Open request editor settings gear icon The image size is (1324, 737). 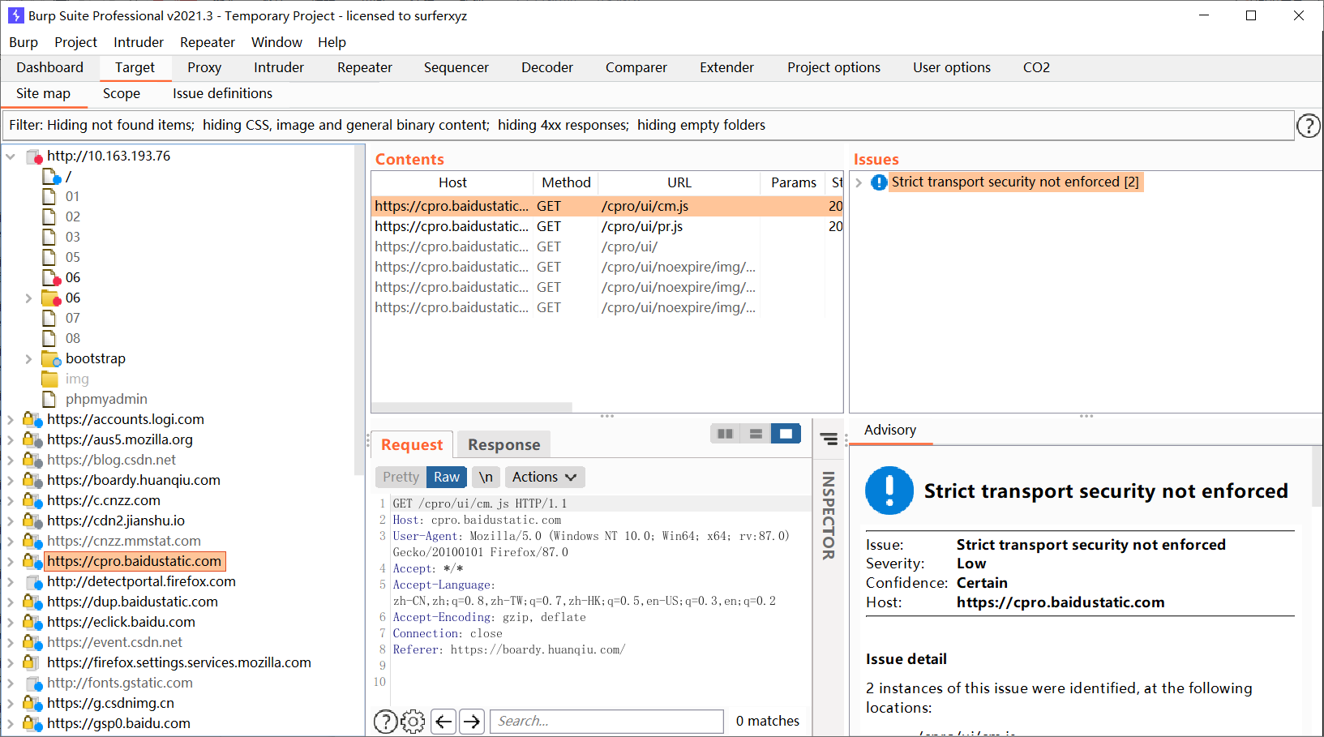click(x=413, y=721)
